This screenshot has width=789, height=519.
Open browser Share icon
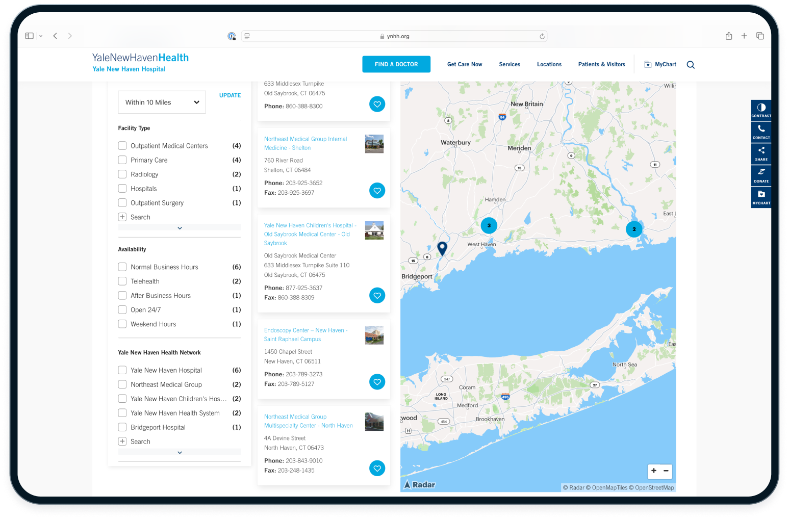pyautogui.click(x=729, y=36)
